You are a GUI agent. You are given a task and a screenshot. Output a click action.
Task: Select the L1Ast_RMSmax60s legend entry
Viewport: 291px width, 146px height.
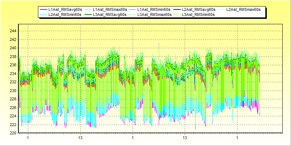coord(109,9)
